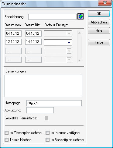
Task: Click the Datum Bis field 14.10.12
Action: coord(33,42)
